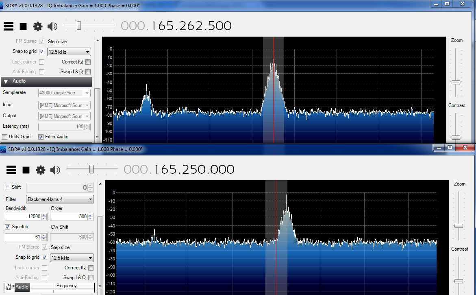This screenshot has height=295, width=476.
Task: Click frequency readout 165.250.000 in bottom window
Action: [x=194, y=170]
